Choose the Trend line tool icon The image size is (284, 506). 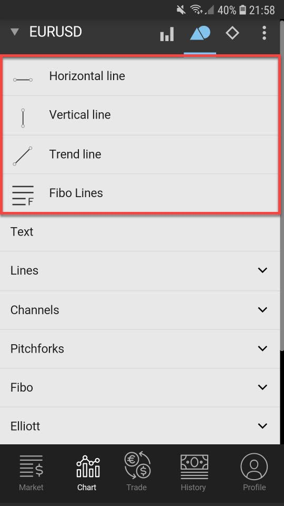23,156
